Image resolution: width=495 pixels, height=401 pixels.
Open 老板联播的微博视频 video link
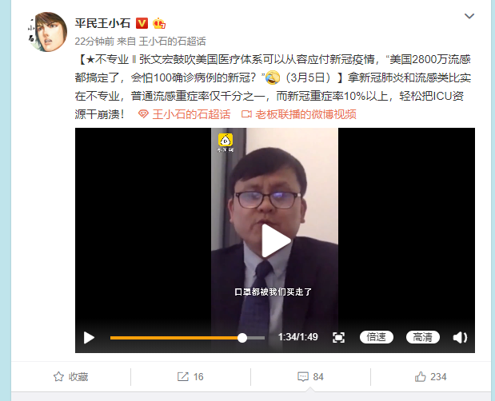(x=298, y=114)
